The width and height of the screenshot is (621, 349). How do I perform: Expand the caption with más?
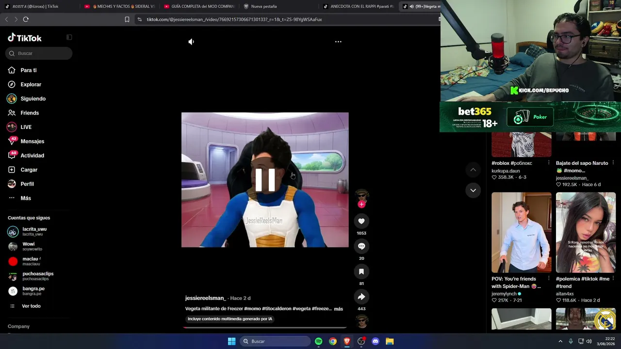pos(338,309)
